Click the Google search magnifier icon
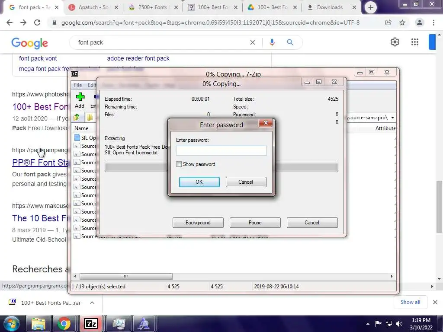This screenshot has width=443, height=332. pyautogui.click(x=290, y=42)
